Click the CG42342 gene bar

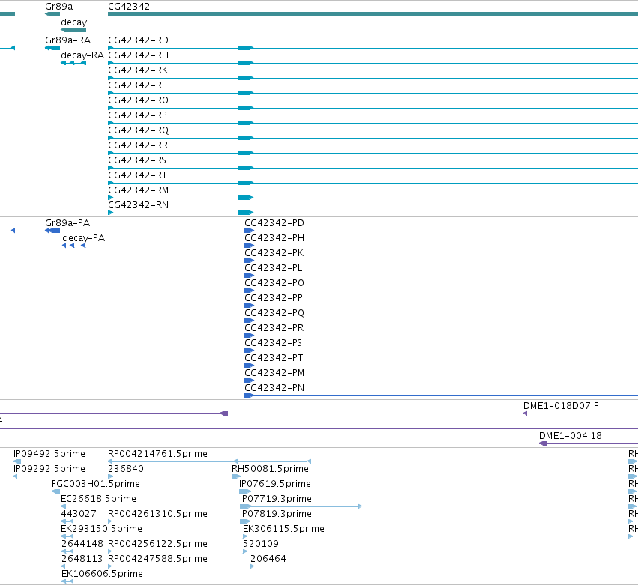(x=373, y=15)
